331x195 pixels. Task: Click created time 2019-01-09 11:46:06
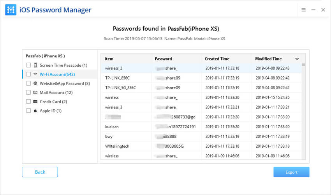point(222,156)
